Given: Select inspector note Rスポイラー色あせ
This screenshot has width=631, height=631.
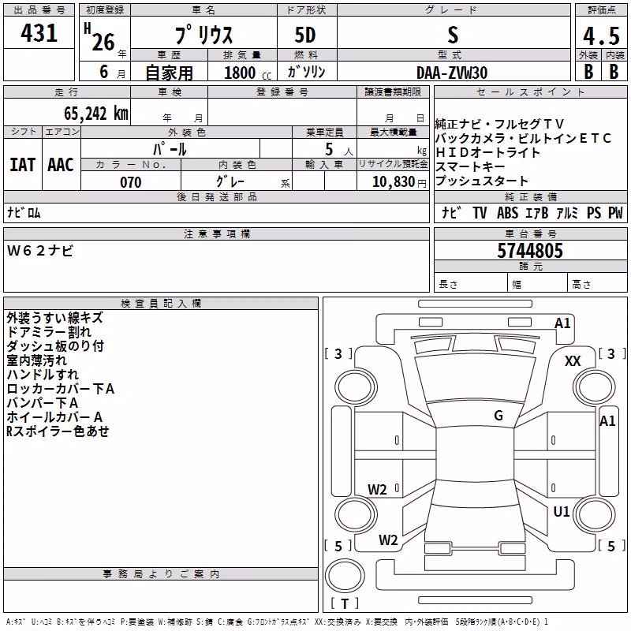Looking at the screenshot, I should tap(58, 431).
